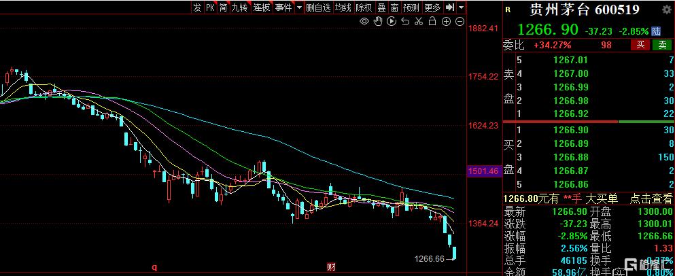Select the scissors cut tool
The image size is (675, 276).
419,22
